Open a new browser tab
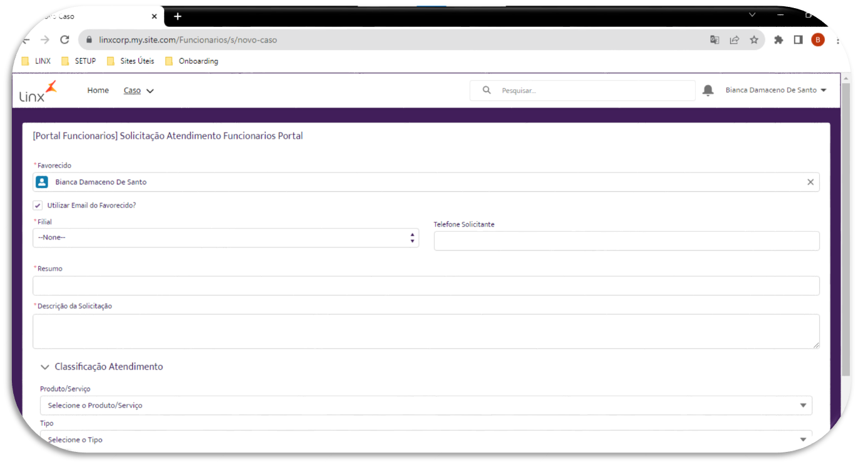 click(177, 16)
